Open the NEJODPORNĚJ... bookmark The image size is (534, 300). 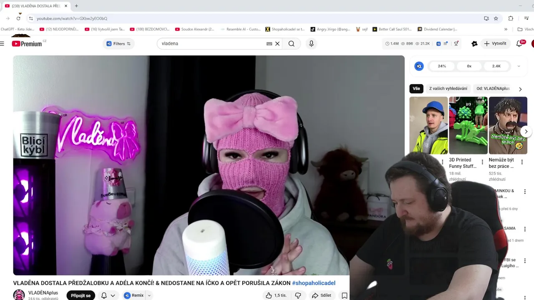59,29
